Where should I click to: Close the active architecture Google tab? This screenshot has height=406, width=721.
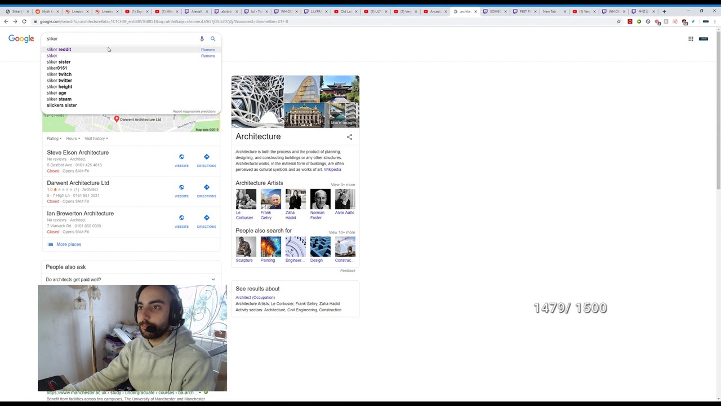tap(475, 11)
